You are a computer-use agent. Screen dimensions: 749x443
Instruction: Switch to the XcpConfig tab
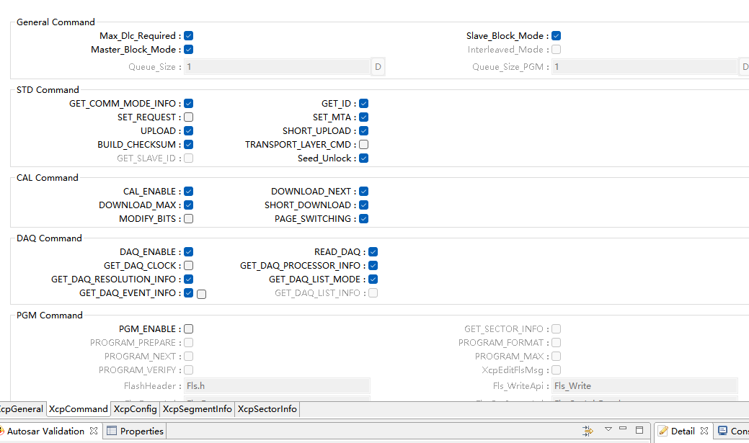click(x=135, y=409)
